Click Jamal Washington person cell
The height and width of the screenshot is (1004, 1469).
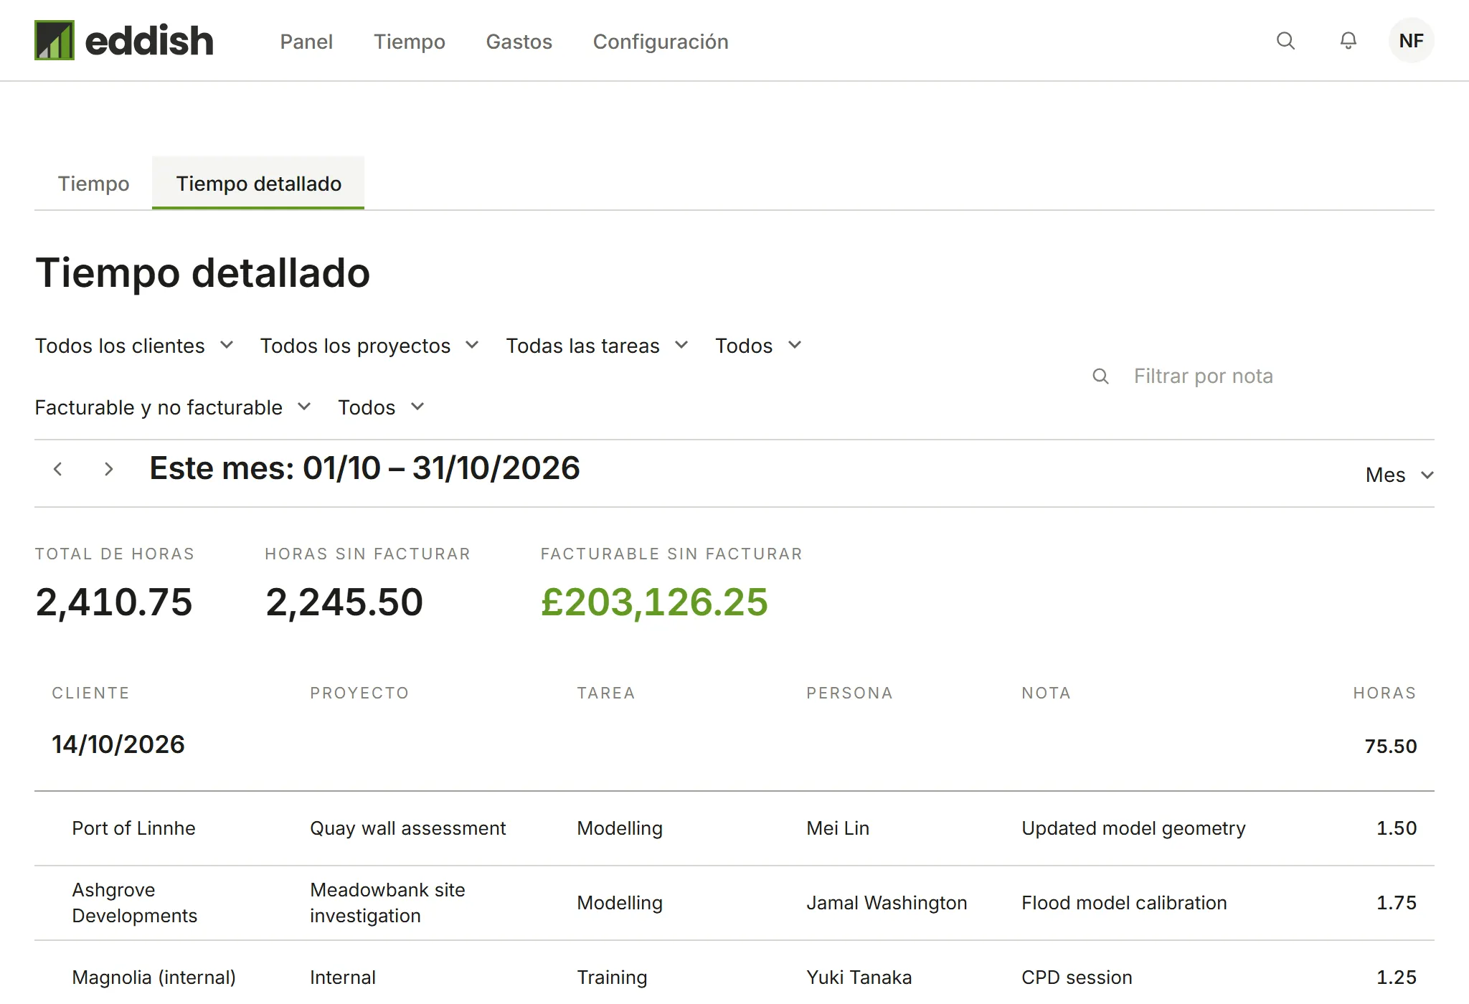(887, 903)
